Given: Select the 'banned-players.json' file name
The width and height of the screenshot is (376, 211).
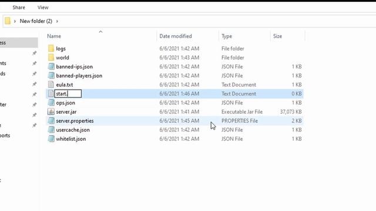Looking at the screenshot, I should pos(79,76).
